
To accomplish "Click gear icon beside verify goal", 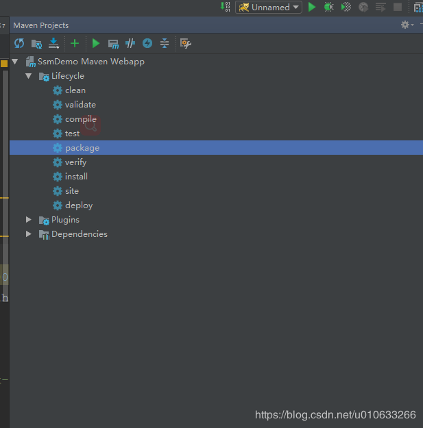I will [58, 162].
